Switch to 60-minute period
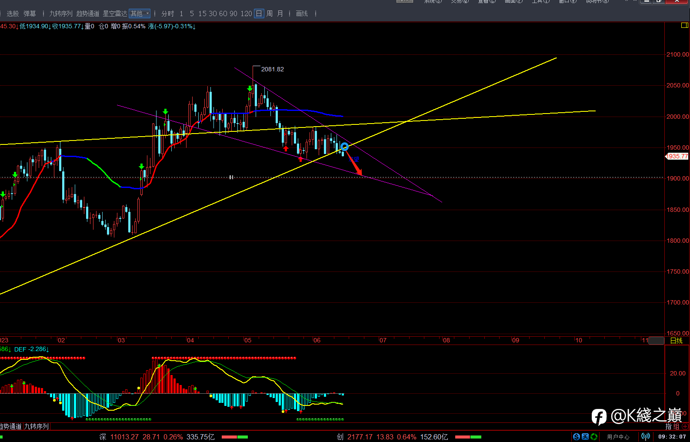Image resolution: width=690 pixels, height=442 pixels. click(x=223, y=13)
